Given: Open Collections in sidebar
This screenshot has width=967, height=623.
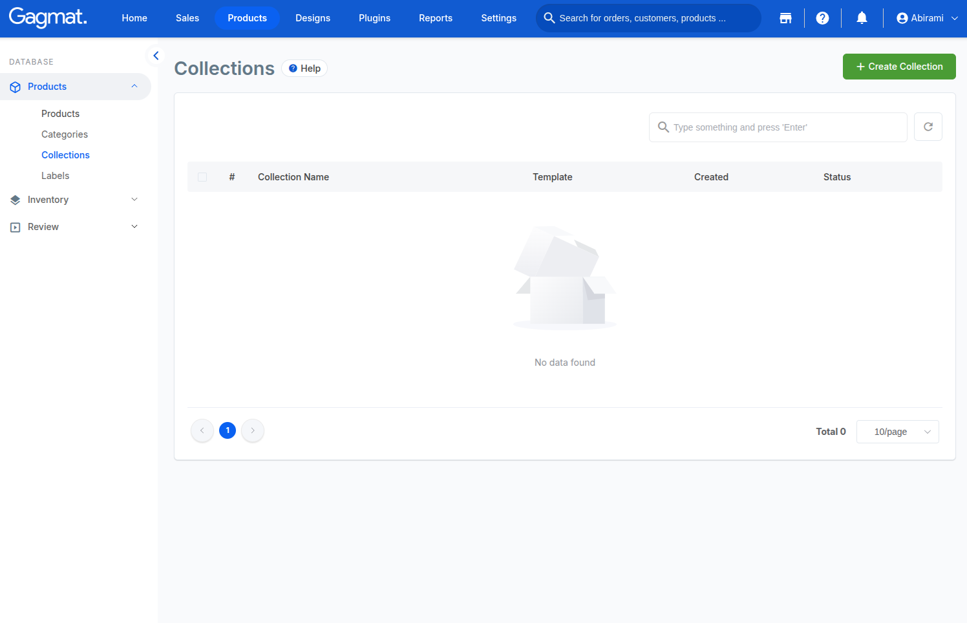Looking at the screenshot, I should (65, 155).
